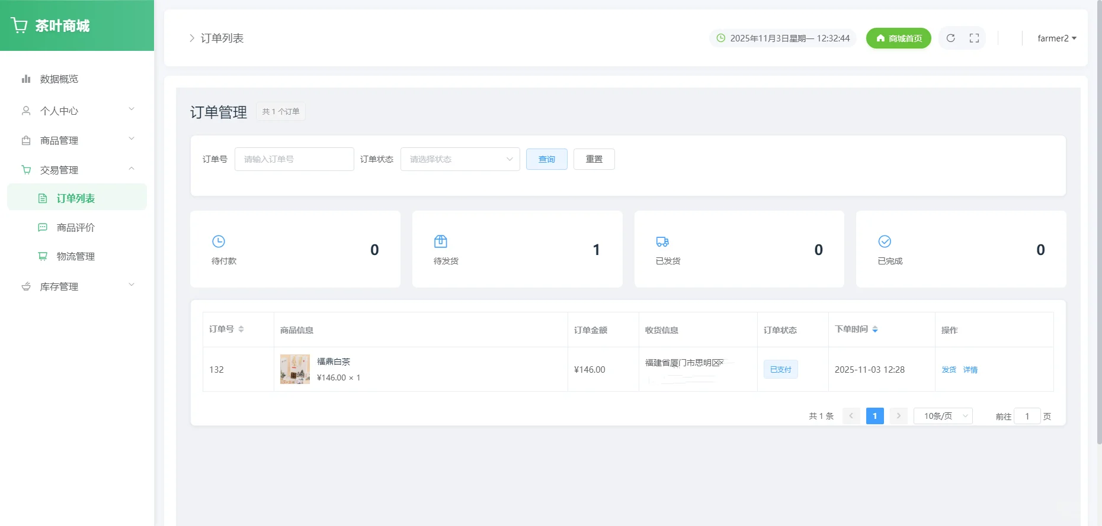Screen dimensions: 1102x526
Task: Expand the 库存管理 submenu
Action: (132, 285)
